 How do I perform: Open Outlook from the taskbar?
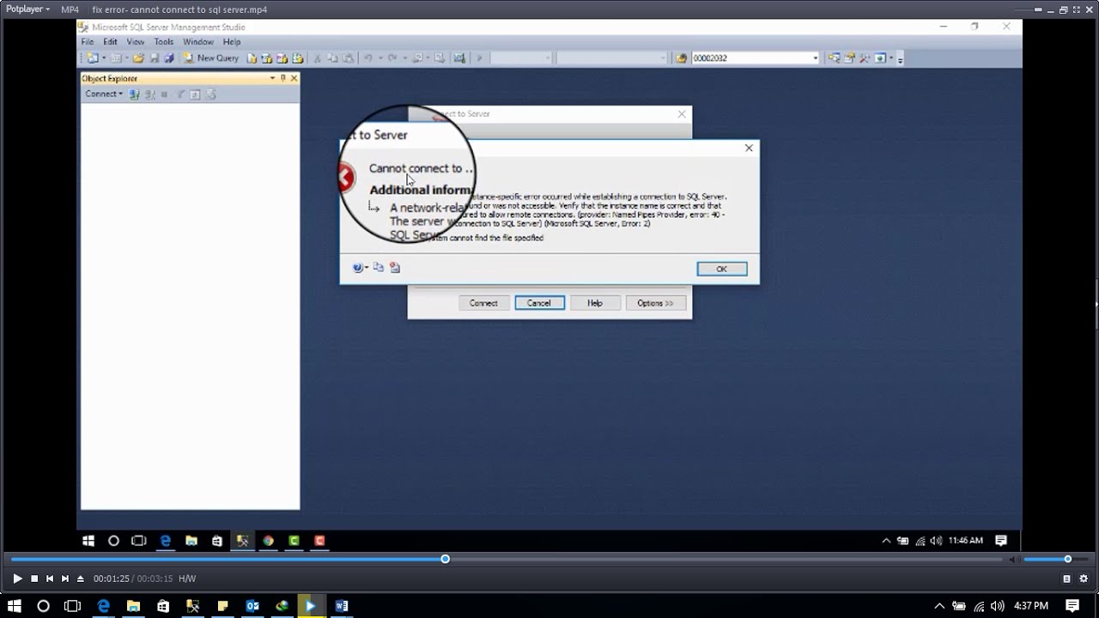click(252, 606)
